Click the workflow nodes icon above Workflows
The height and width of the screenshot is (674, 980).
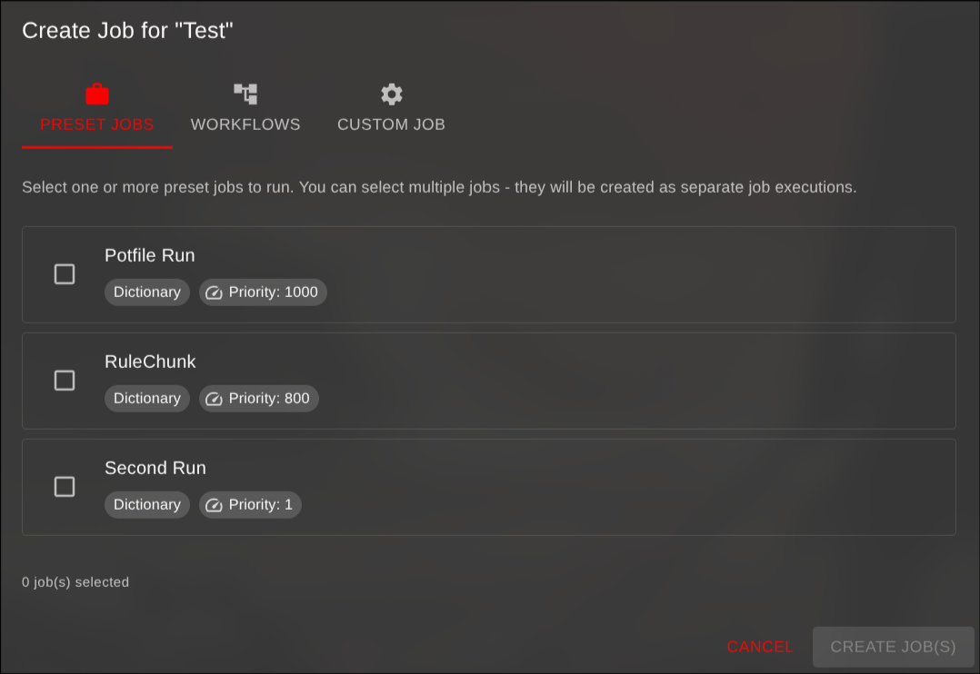tap(245, 93)
